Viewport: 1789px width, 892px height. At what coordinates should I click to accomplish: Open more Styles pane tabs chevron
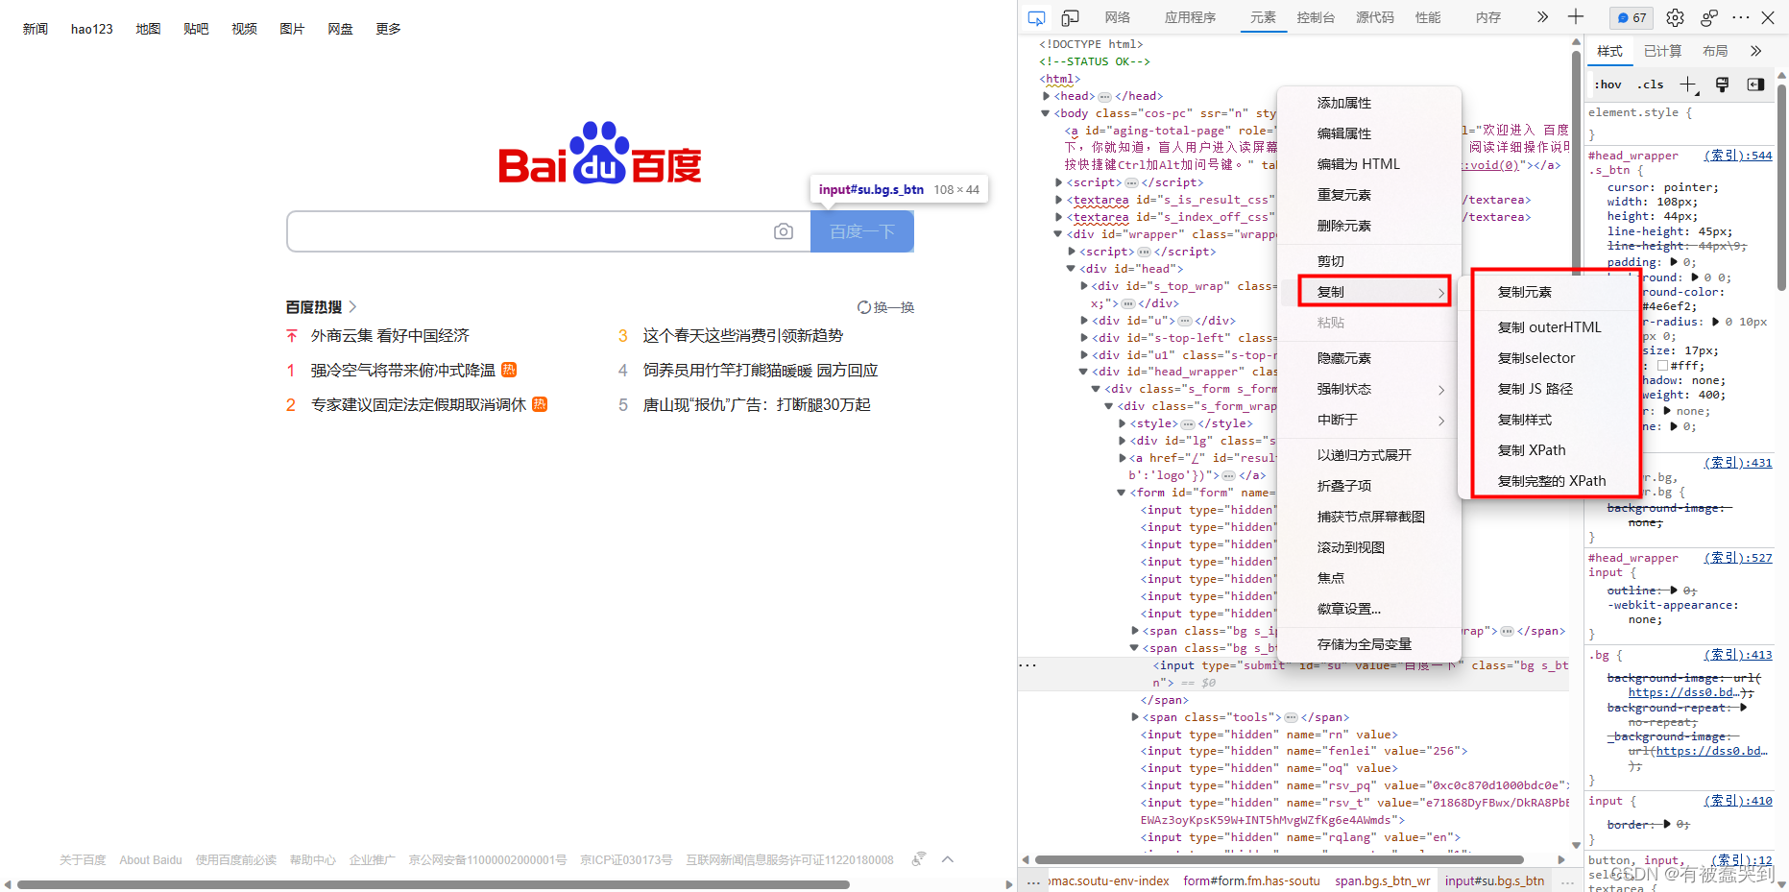click(1755, 51)
